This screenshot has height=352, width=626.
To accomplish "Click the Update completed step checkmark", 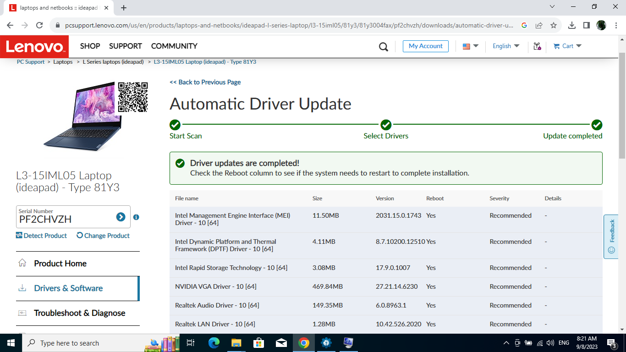I will coord(597,125).
